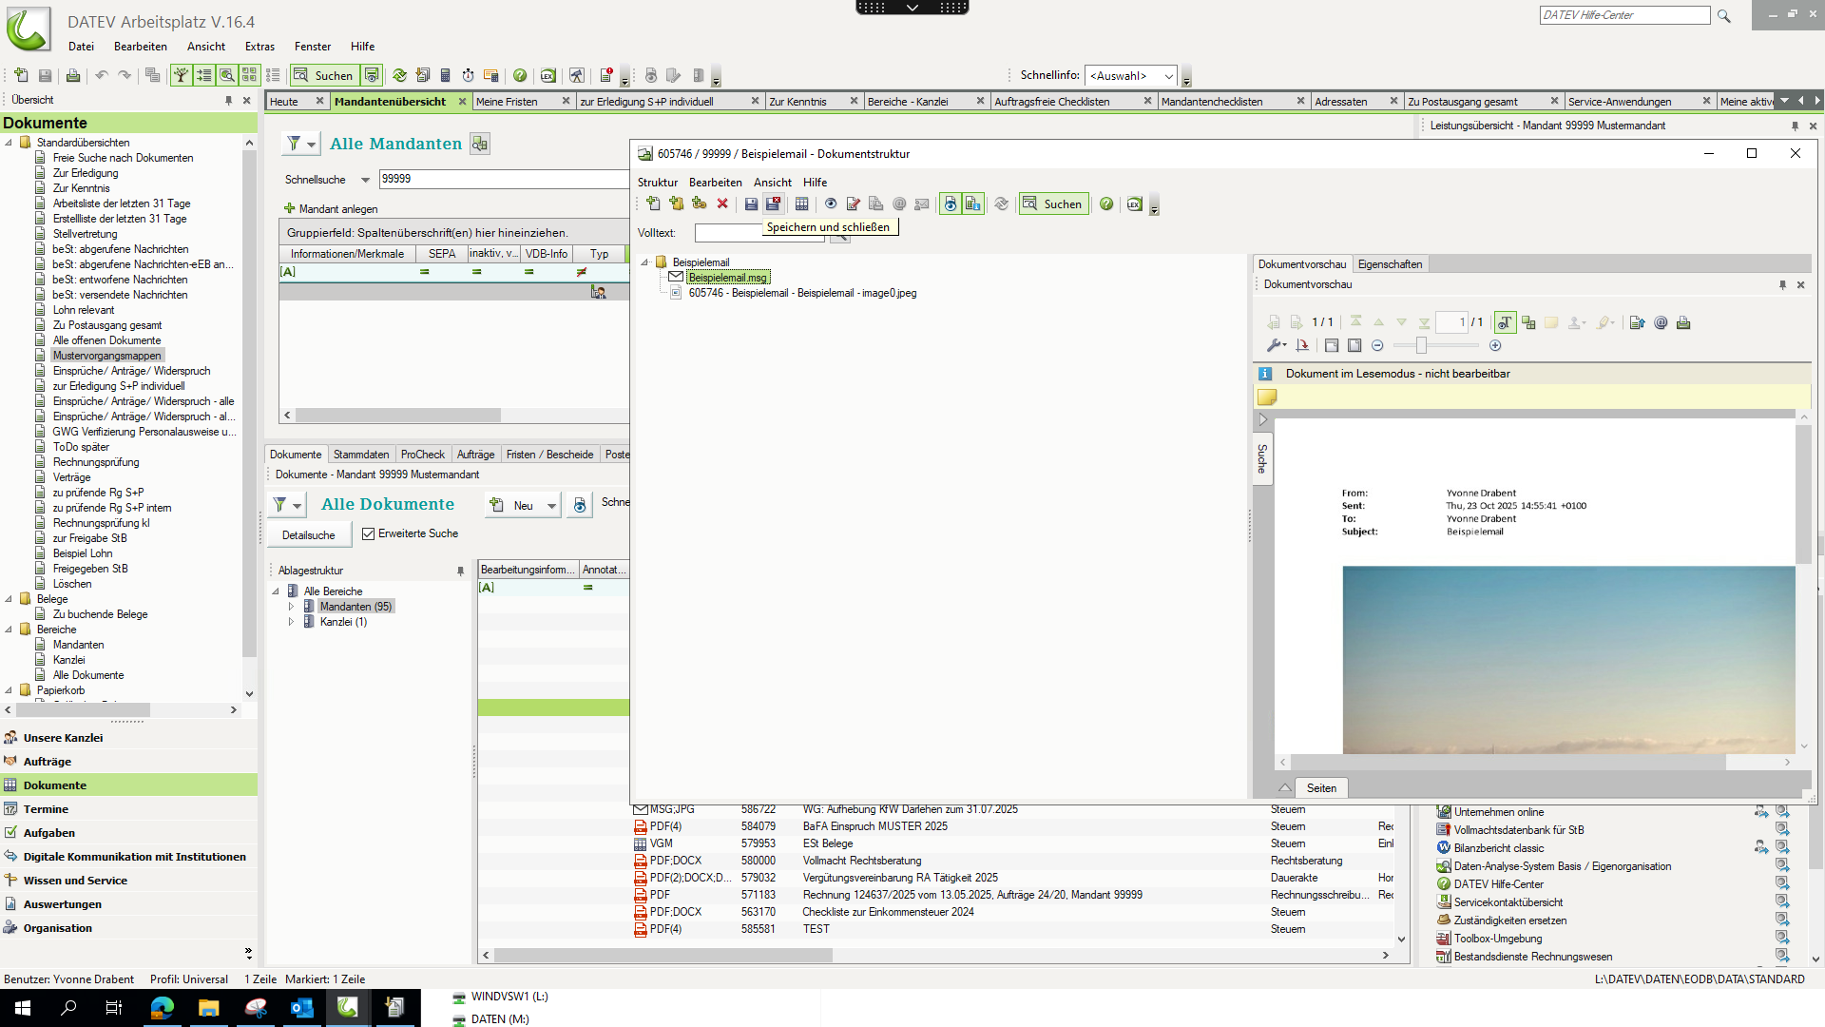Click the green help question mark icon
The image size is (1825, 1027).
(1106, 203)
